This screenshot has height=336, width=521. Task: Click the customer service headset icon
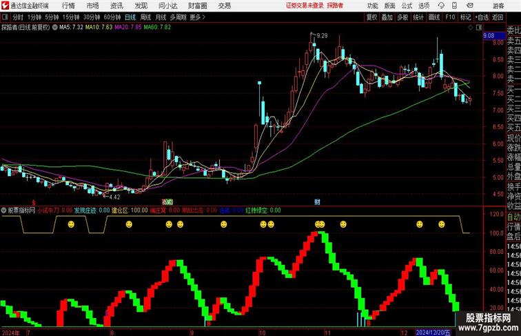tap(441, 6)
